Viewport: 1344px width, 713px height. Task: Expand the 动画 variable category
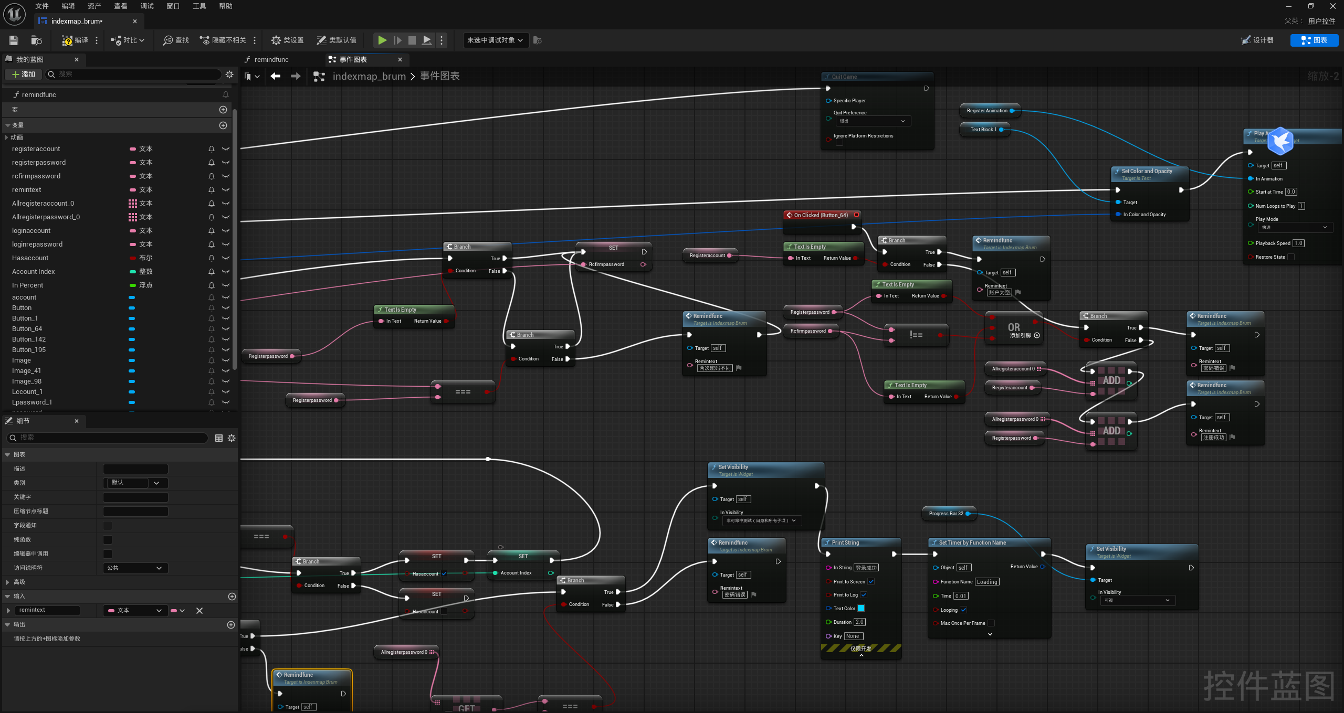point(6,137)
